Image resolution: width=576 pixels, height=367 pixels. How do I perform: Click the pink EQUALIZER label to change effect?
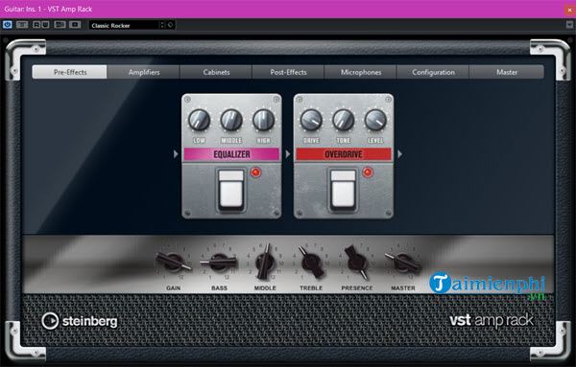click(x=231, y=154)
